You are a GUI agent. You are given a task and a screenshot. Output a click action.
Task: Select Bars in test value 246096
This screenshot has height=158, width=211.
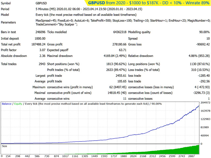[40, 32]
